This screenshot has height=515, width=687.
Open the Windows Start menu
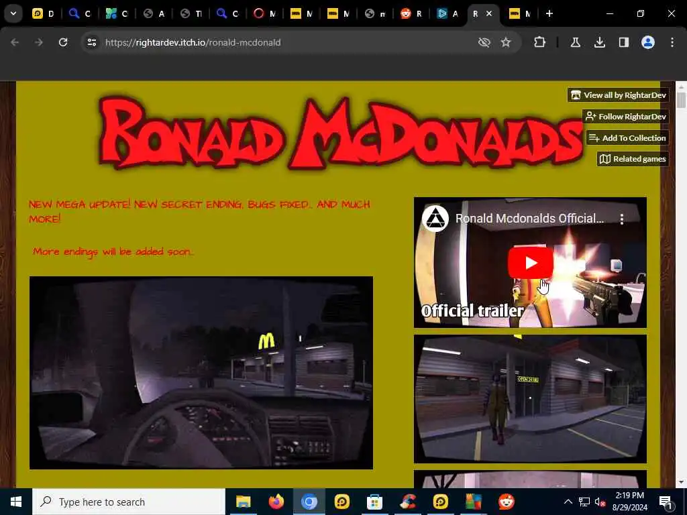pyautogui.click(x=16, y=502)
